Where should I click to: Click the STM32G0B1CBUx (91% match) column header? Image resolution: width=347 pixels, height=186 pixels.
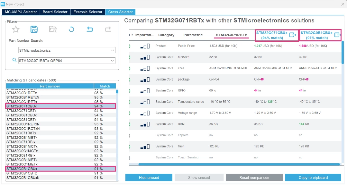317,35
